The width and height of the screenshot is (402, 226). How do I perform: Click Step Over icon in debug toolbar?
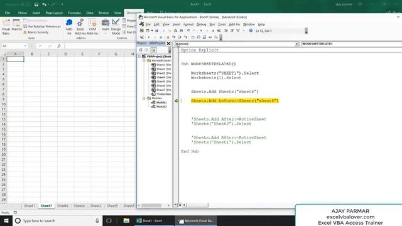(x=180, y=38)
